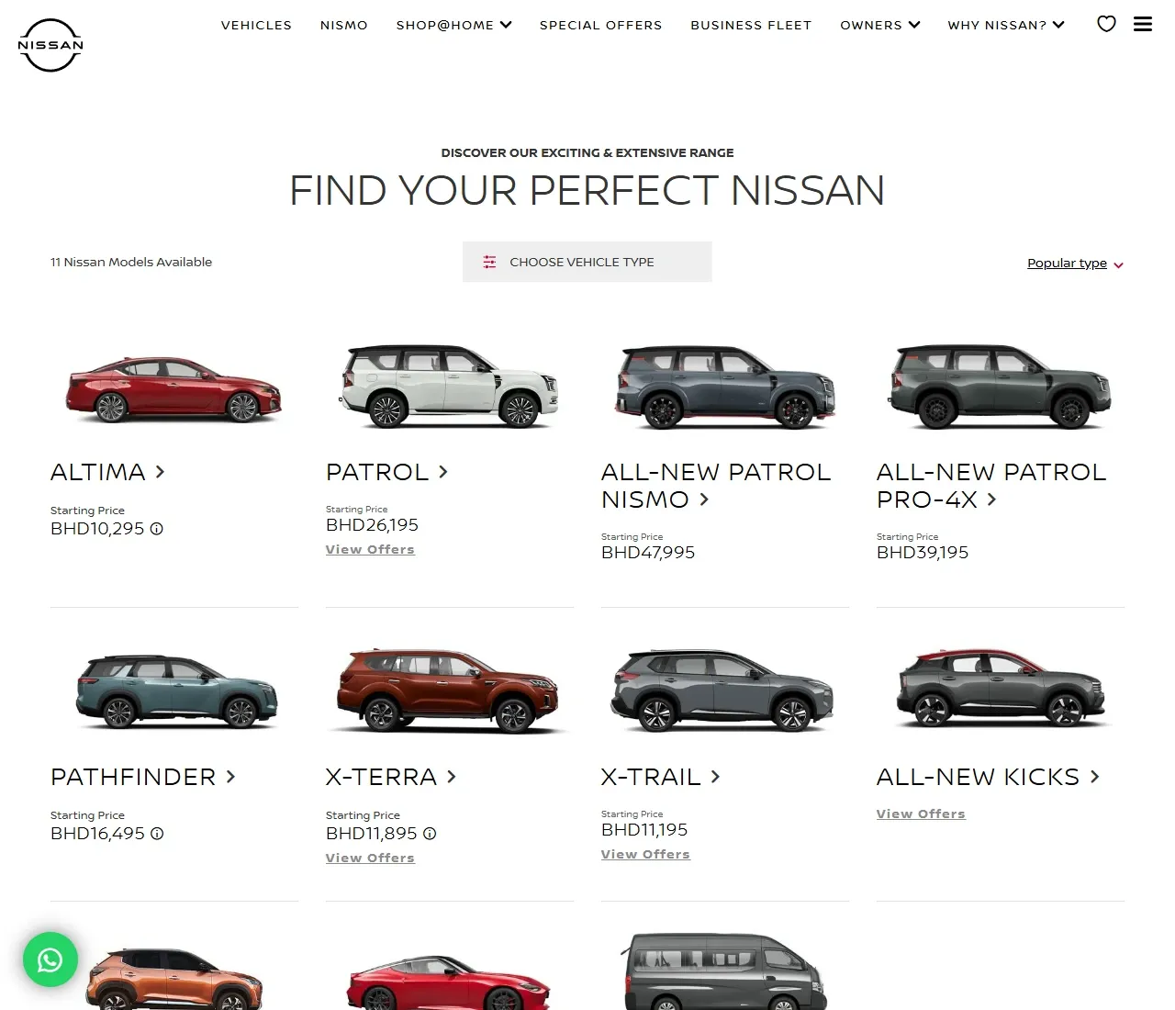The height and width of the screenshot is (1010, 1175).
Task: Open the VEHICLES menu item
Action: point(256,25)
